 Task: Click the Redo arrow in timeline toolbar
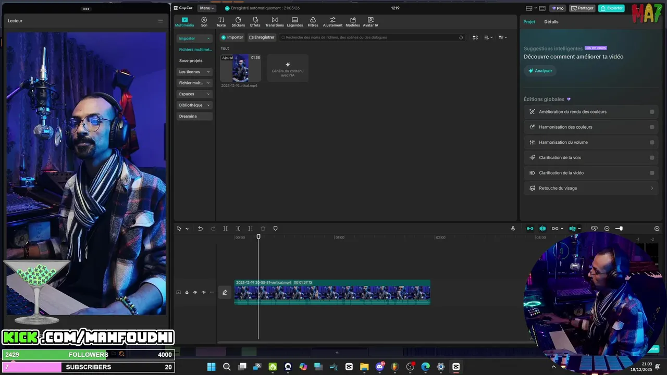click(213, 229)
